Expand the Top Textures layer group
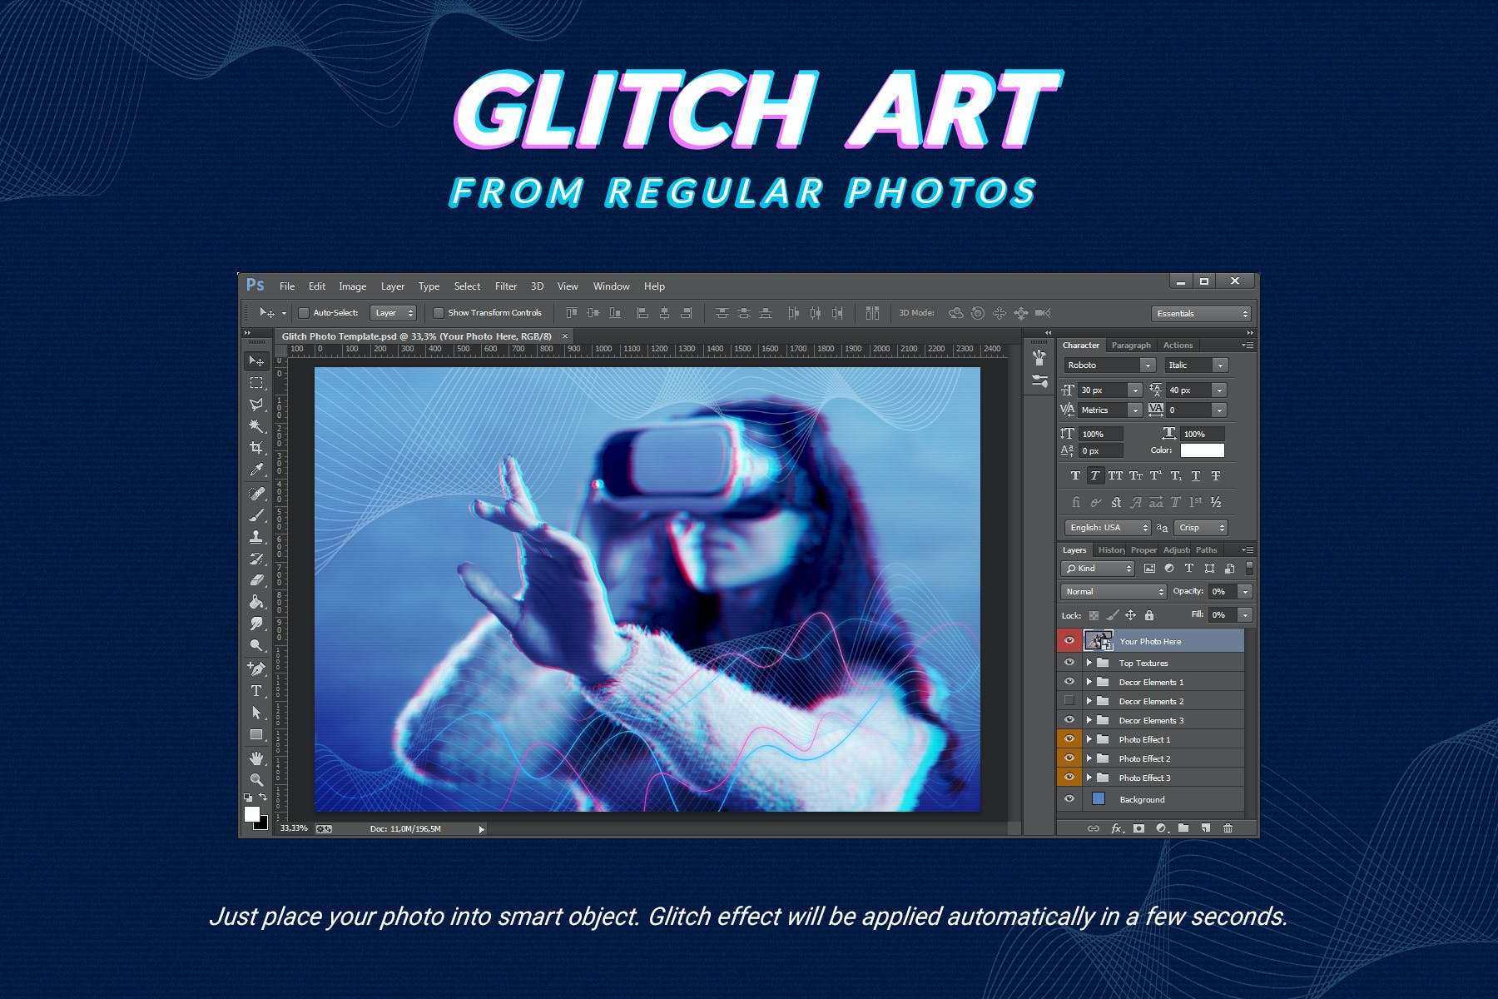The image size is (1498, 999). pyautogui.click(x=1089, y=663)
